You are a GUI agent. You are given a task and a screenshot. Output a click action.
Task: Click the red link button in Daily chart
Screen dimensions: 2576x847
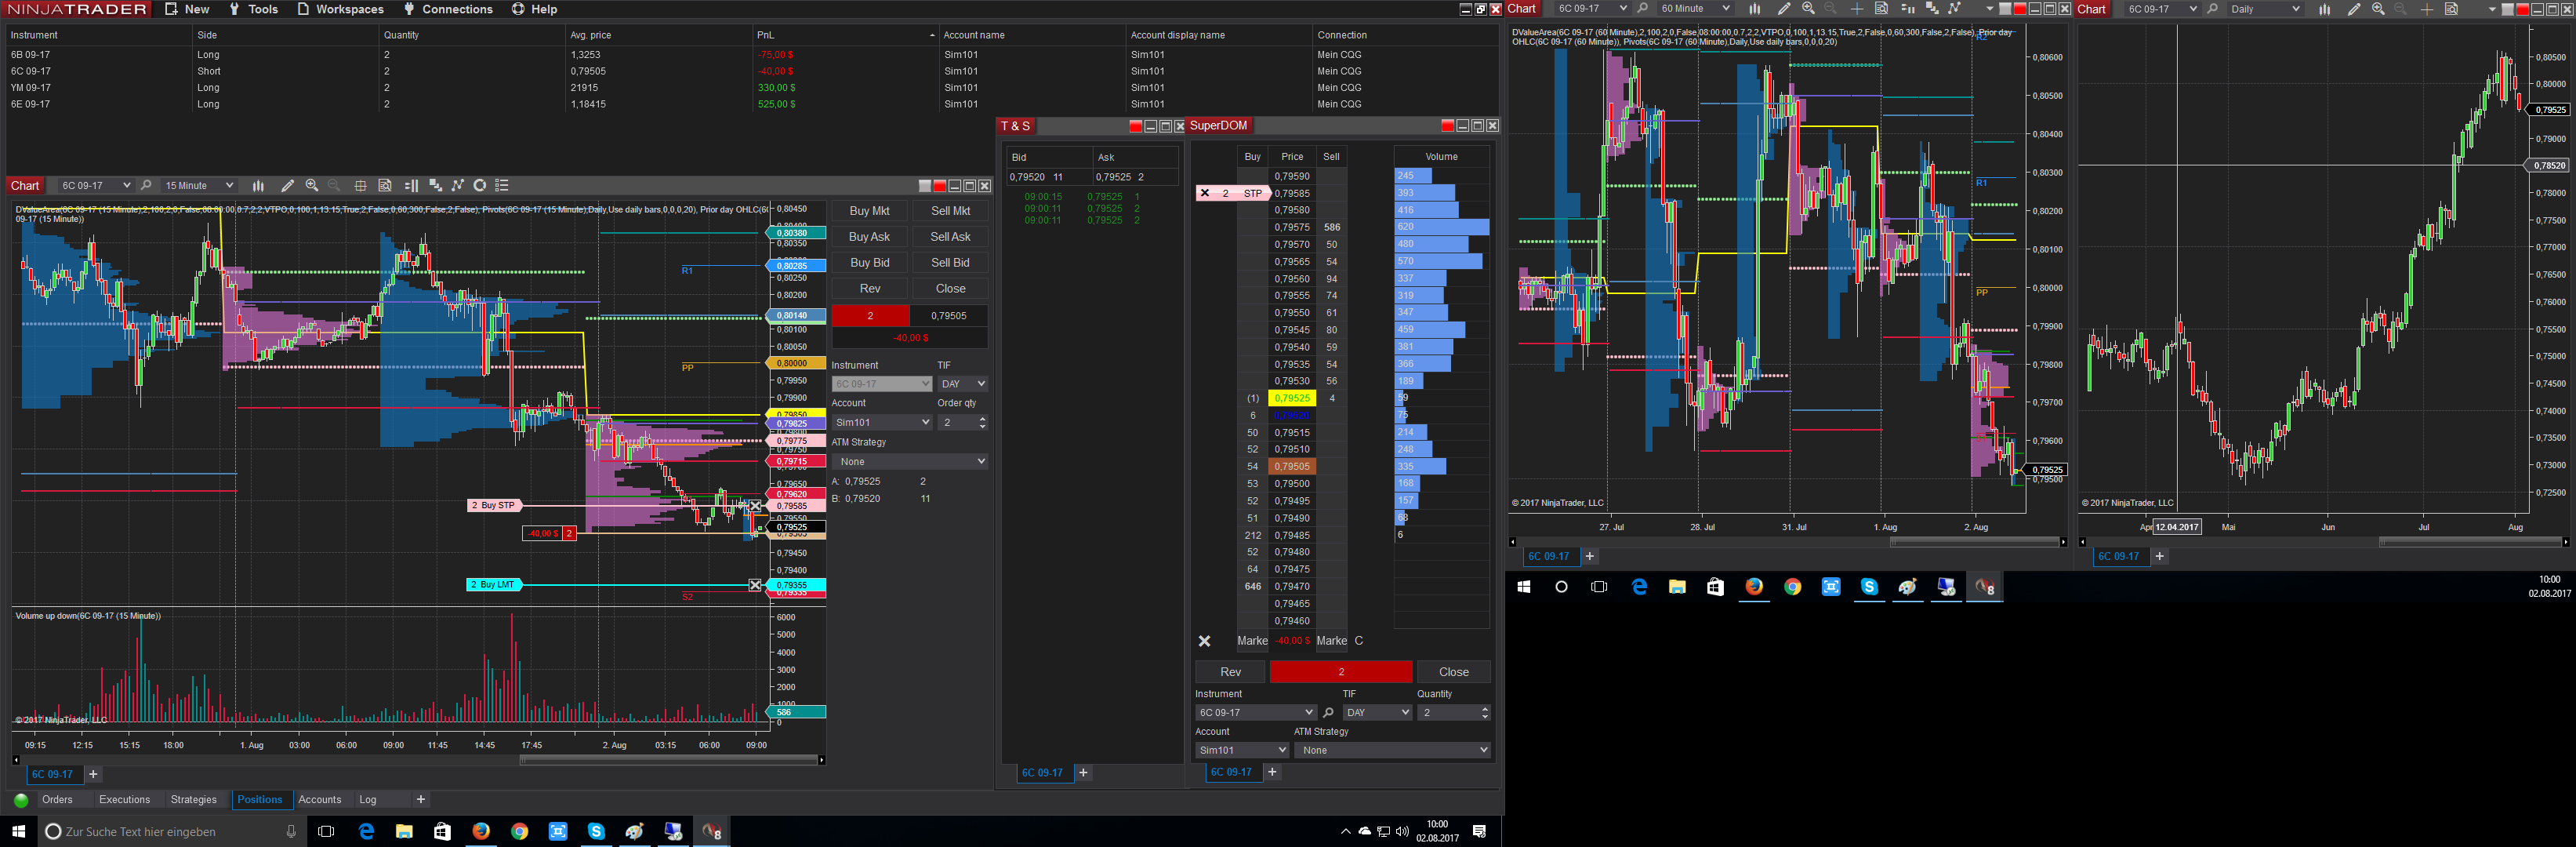coord(2521,9)
